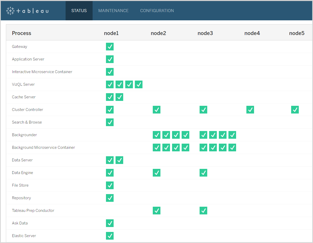The height and width of the screenshot is (243, 313).
Task: Click the Cluster Controller status icon on node5
Action: [295, 110]
